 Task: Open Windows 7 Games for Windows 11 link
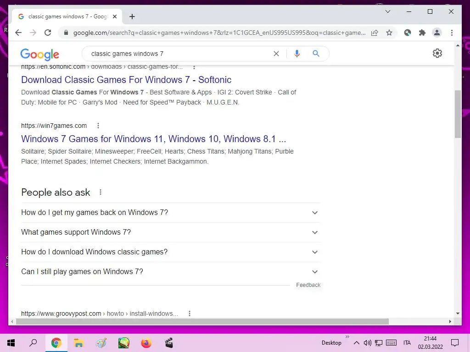pos(153,139)
